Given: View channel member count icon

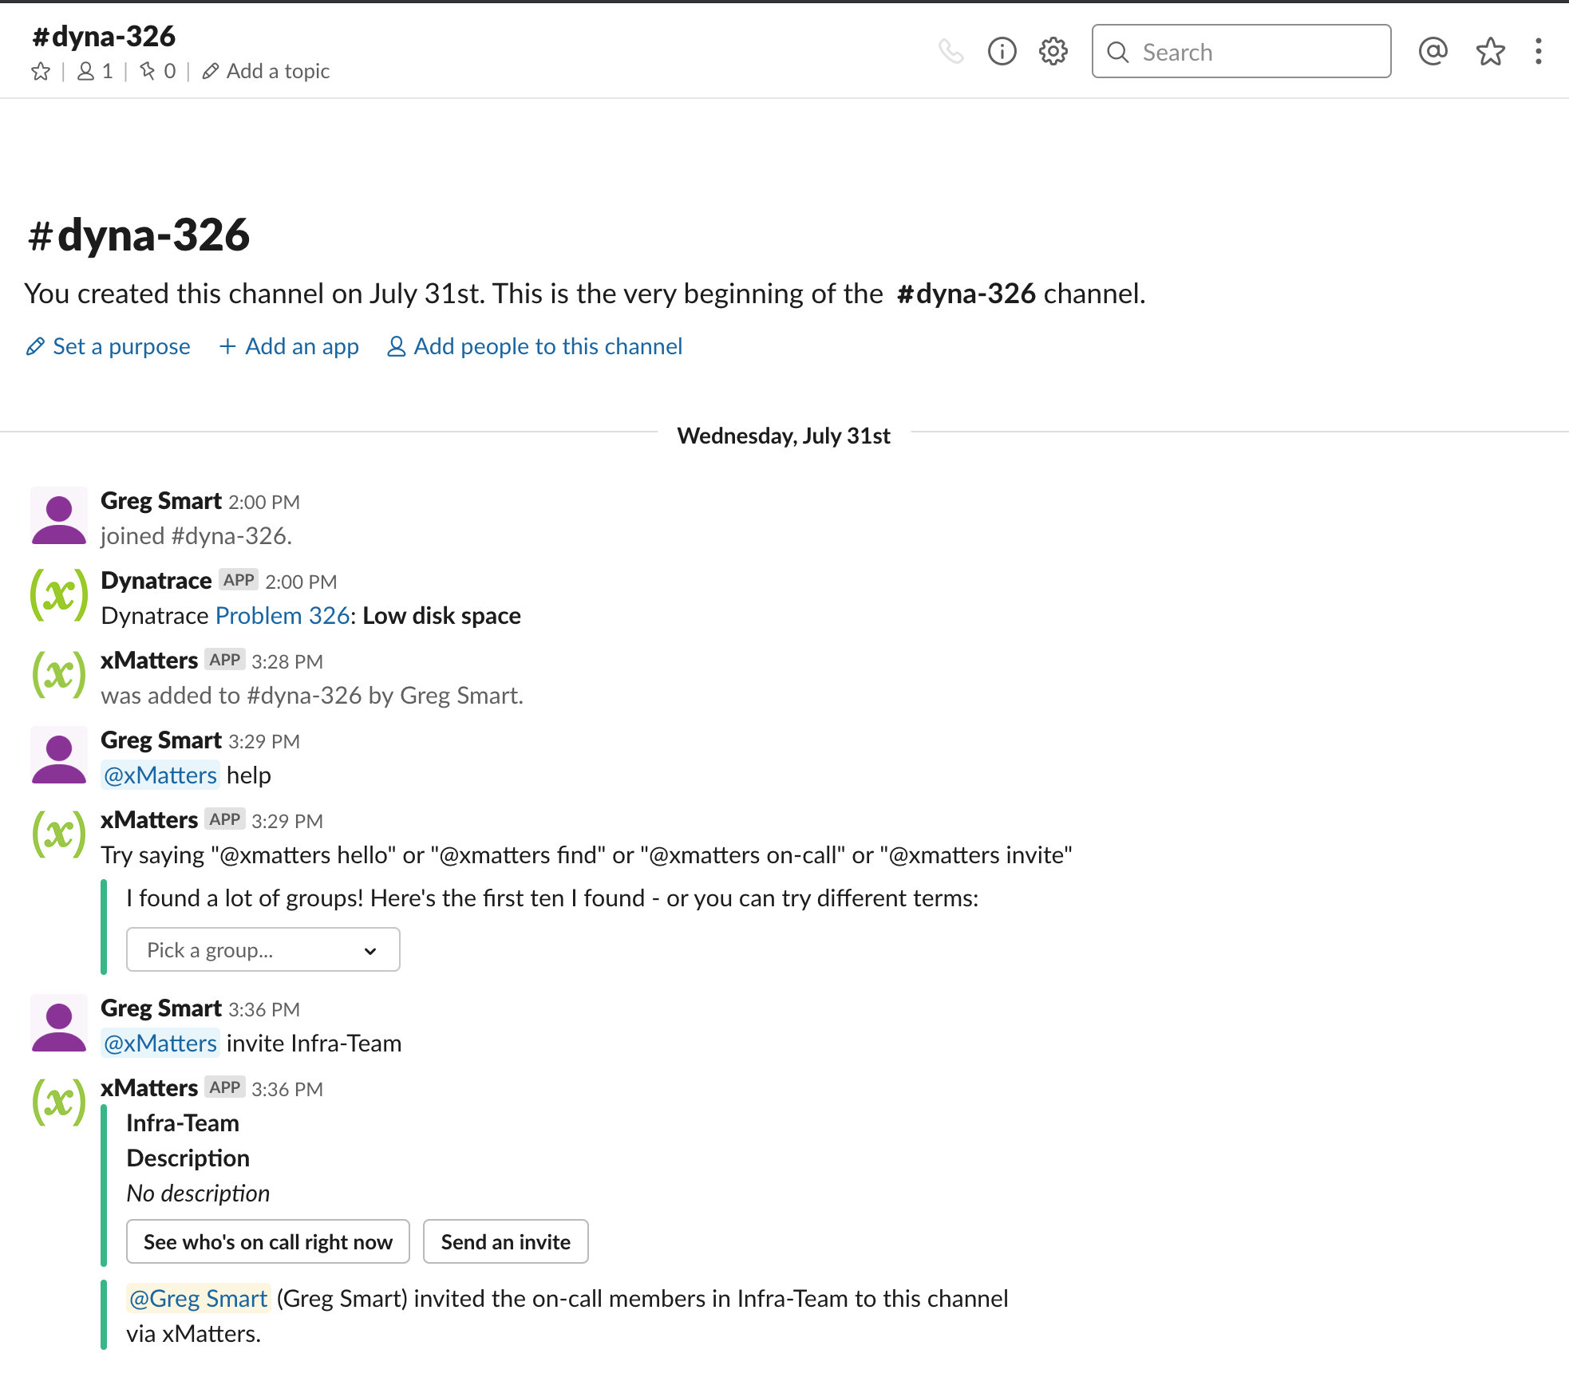Looking at the screenshot, I should tap(85, 72).
